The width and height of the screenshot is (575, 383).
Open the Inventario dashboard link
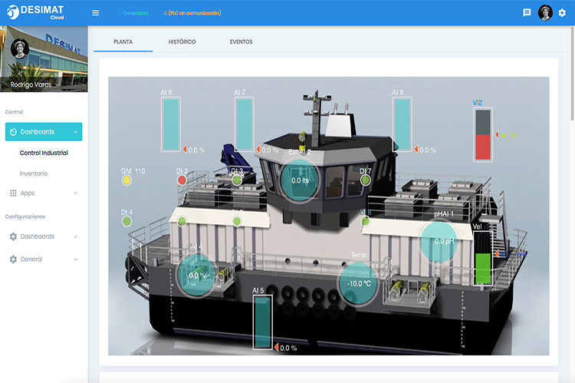click(x=34, y=173)
